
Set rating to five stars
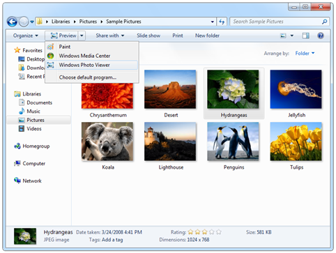[x=219, y=232]
